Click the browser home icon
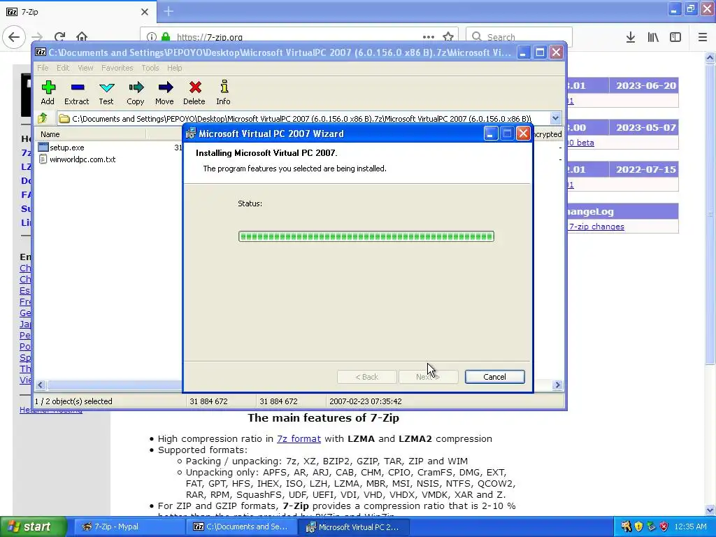 [82, 37]
